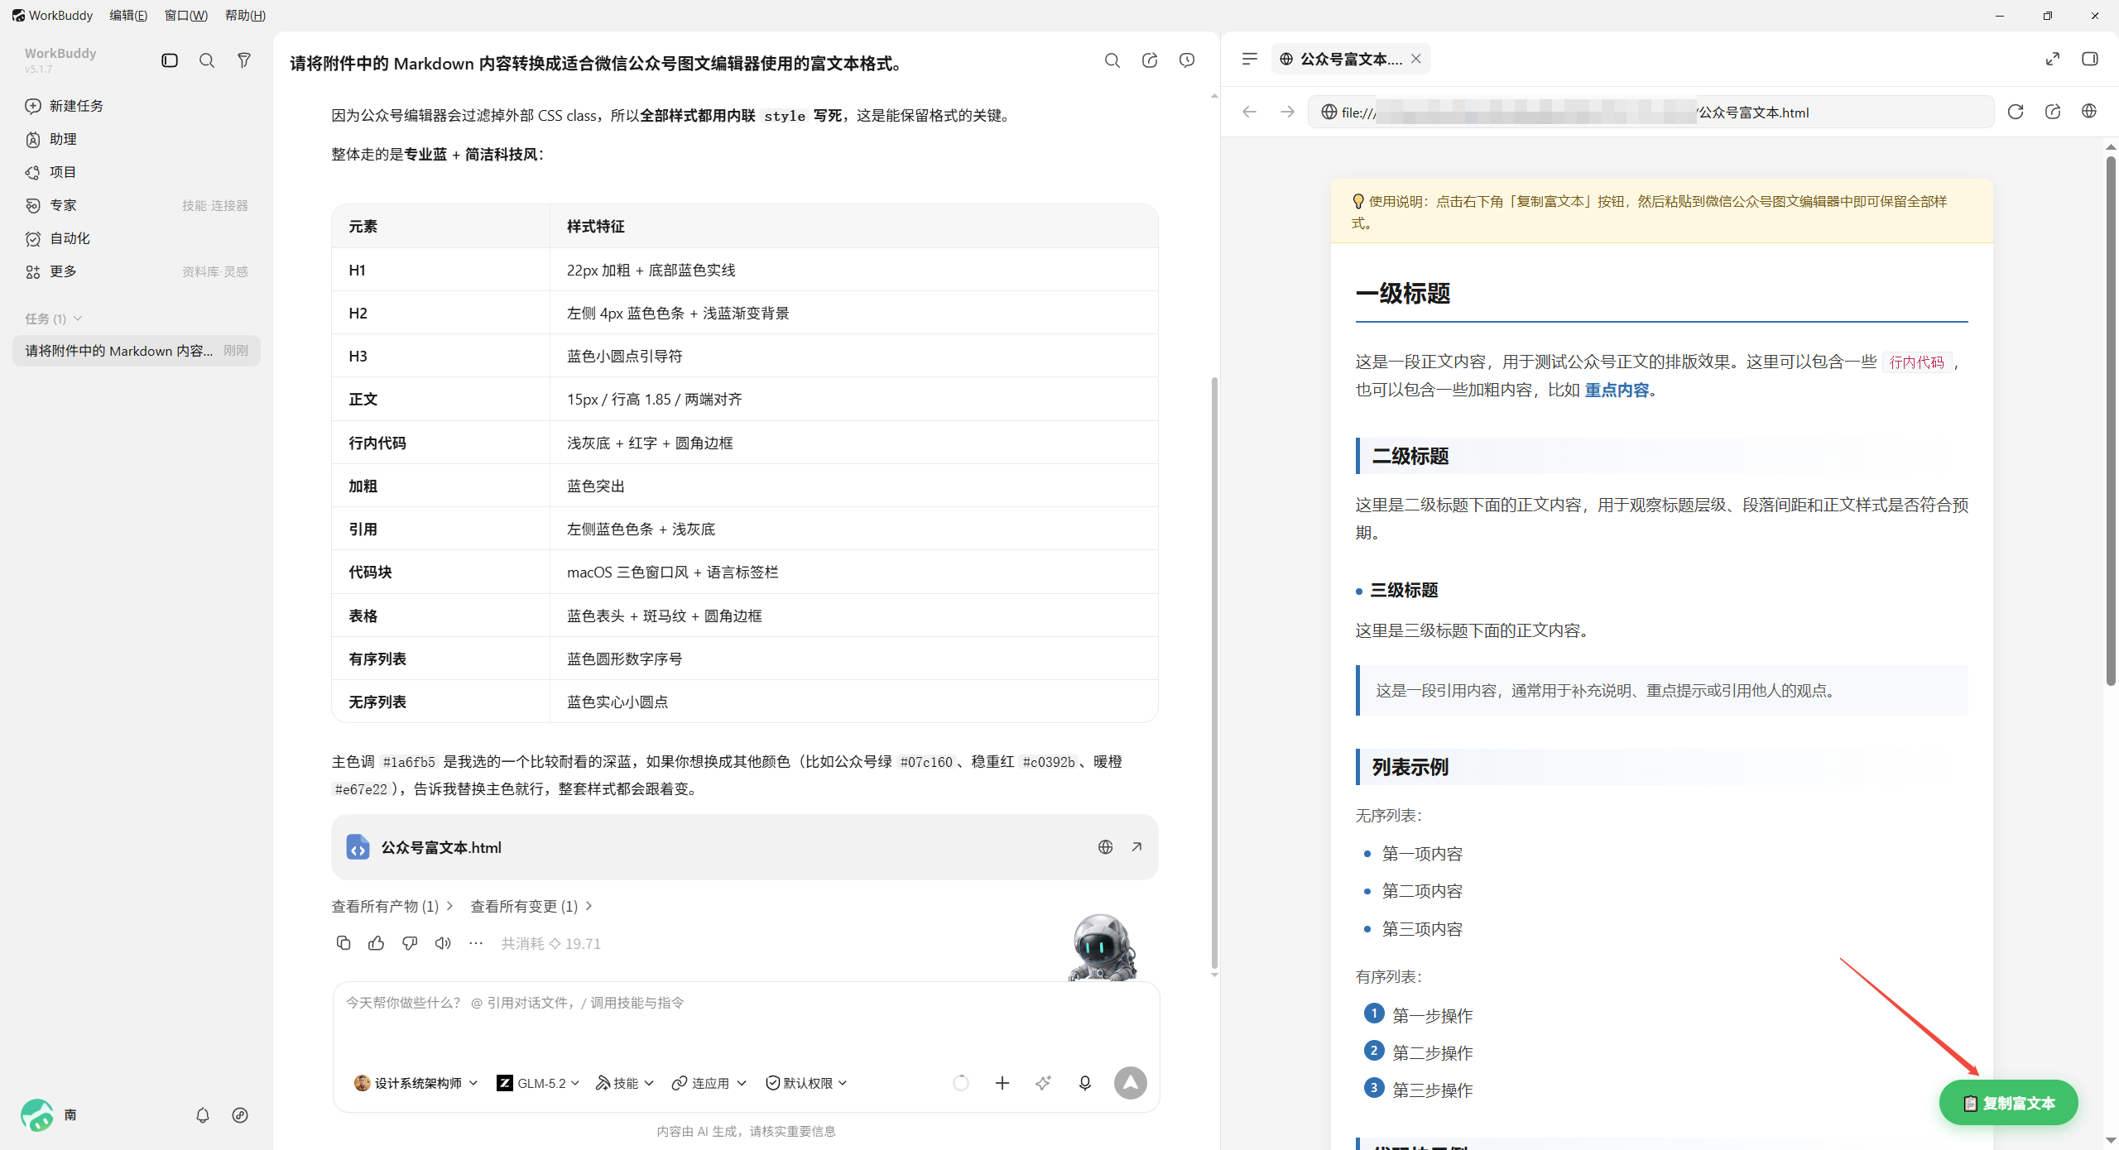Image resolution: width=2119 pixels, height=1150 pixels.
Task: Click 技能·连接器 hint beside 专家
Action: pyautogui.click(x=215, y=205)
